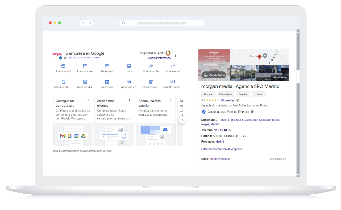Click Completar información link

coord(159,58)
